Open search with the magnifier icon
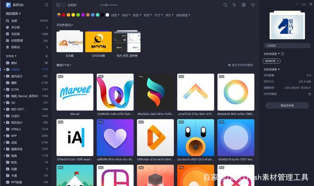 [225, 5]
